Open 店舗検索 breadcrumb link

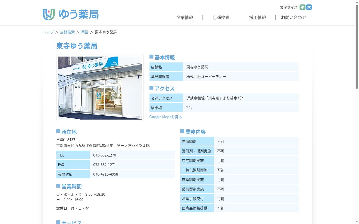tap(67, 32)
